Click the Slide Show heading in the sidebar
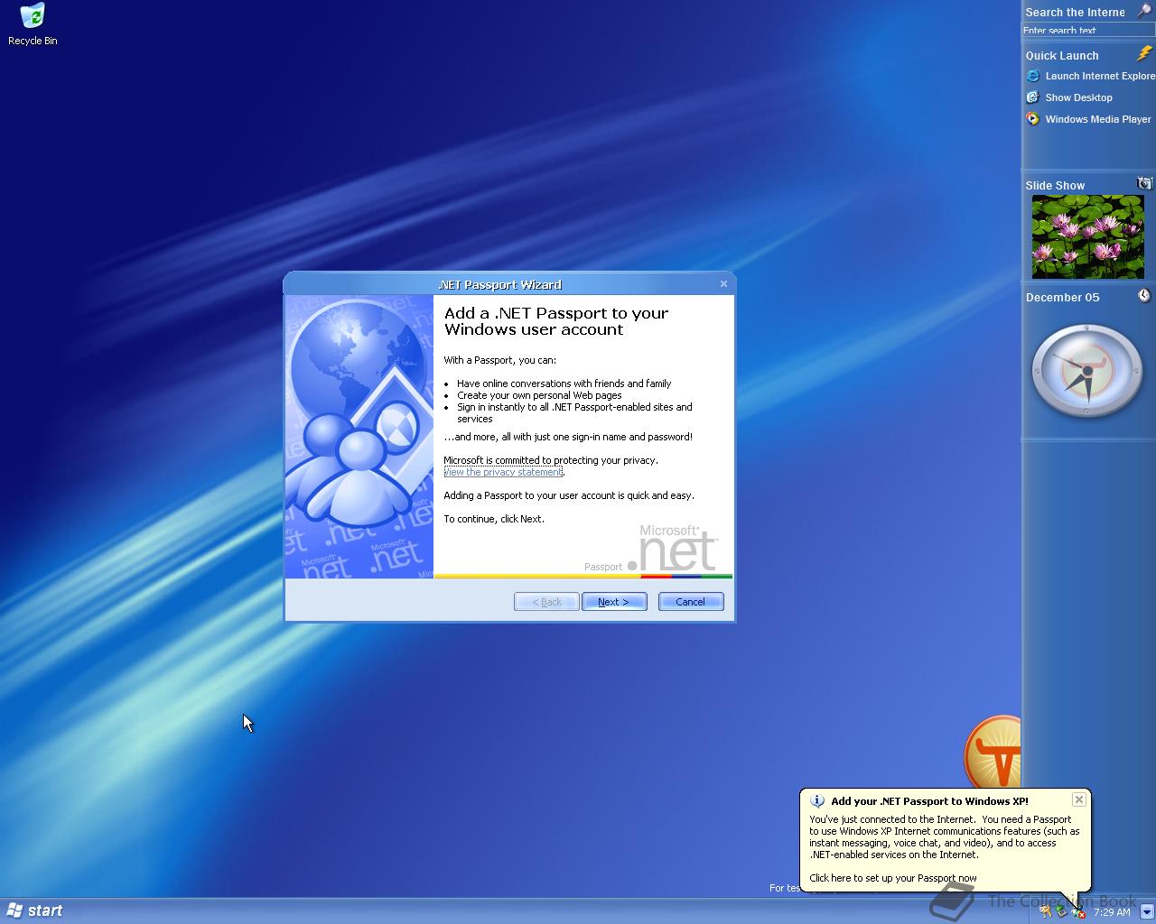1156x924 pixels. point(1055,185)
